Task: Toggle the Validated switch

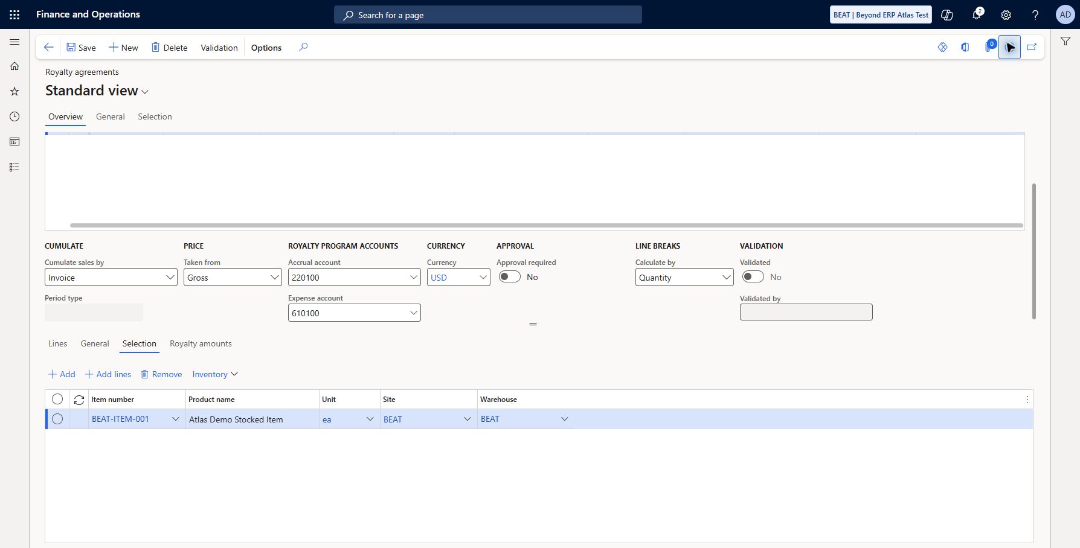Action: pos(753,276)
